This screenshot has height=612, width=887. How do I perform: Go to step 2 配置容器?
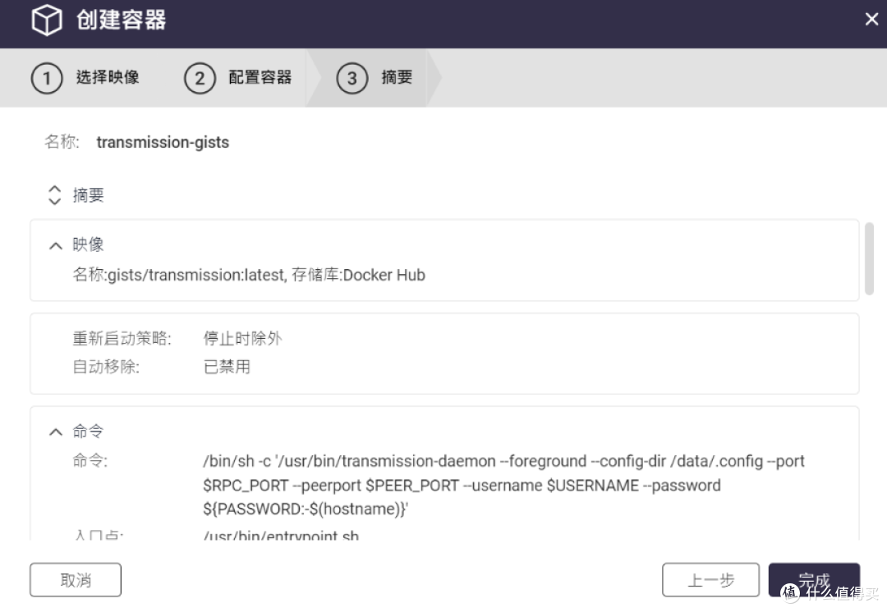click(x=238, y=78)
